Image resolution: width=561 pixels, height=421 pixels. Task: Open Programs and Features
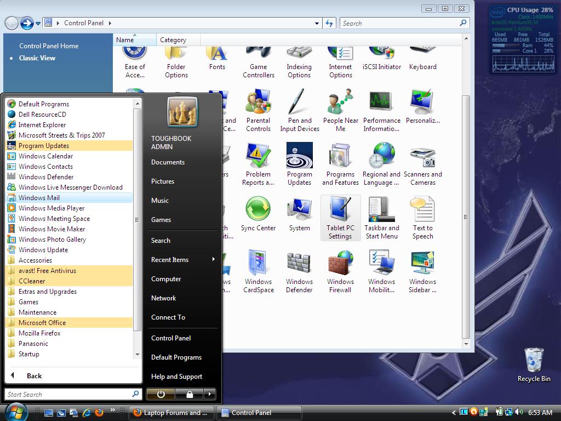(x=340, y=164)
